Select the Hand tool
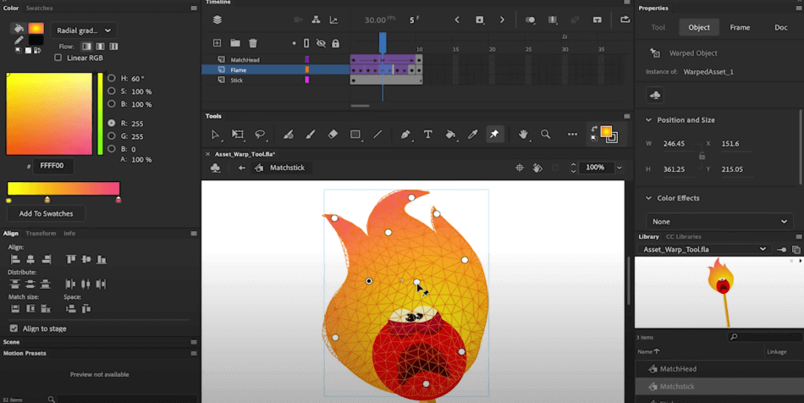Image resolution: width=804 pixels, height=403 pixels. tap(523, 135)
